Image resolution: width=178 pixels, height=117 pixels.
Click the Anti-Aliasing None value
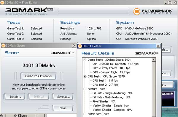click(90, 34)
